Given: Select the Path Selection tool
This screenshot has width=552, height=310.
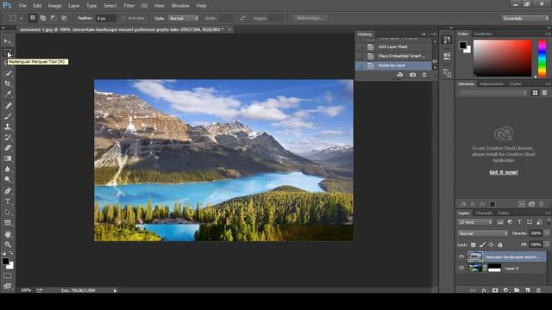Looking at the screenshot, I should coord(8,212).
